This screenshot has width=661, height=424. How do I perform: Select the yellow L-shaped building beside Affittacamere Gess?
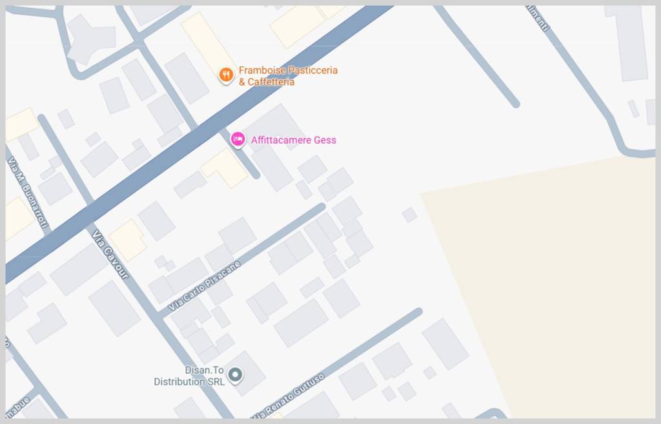pos(224,168)
